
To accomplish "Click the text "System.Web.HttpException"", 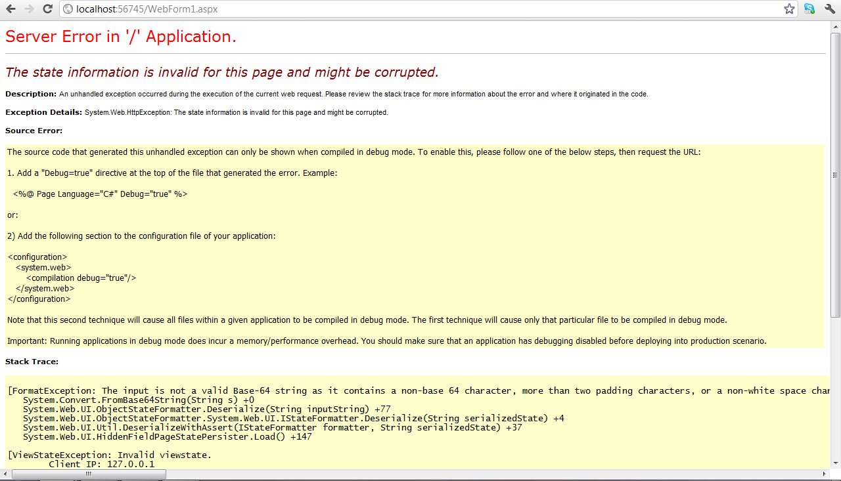I will tap(128, 112).
